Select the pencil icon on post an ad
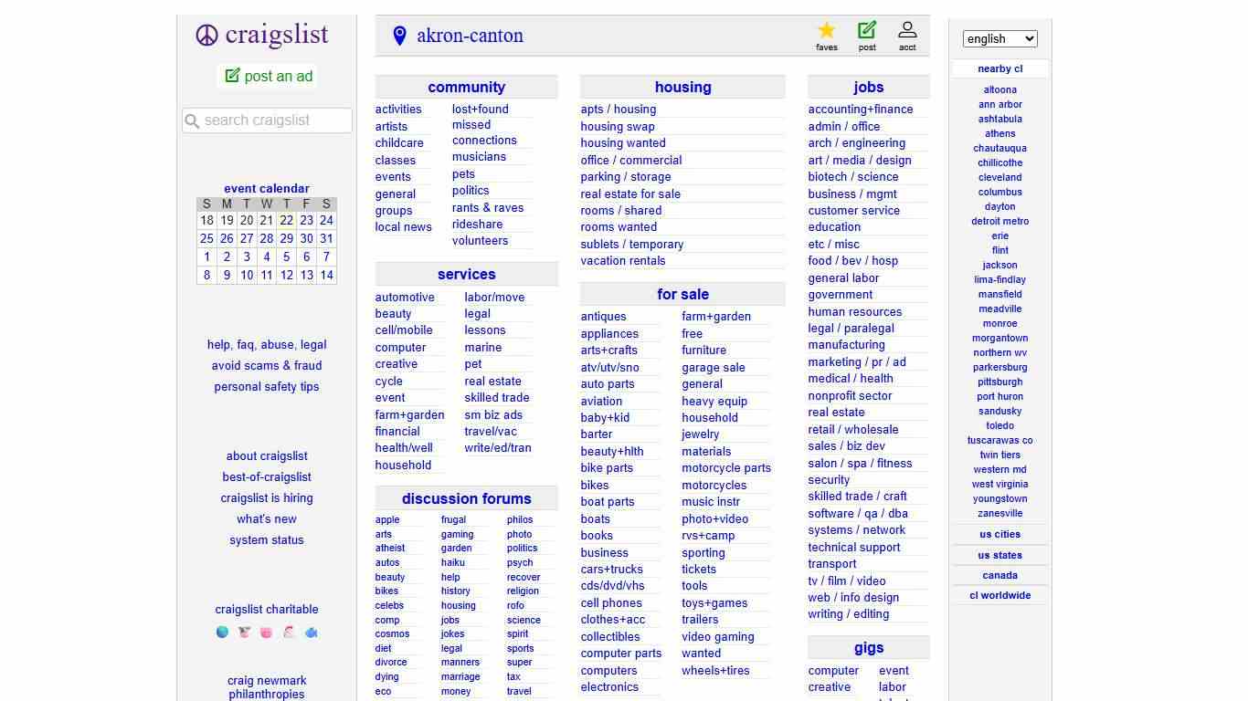The width and height of the screenshot is (1248, 701). coord(232,77)
